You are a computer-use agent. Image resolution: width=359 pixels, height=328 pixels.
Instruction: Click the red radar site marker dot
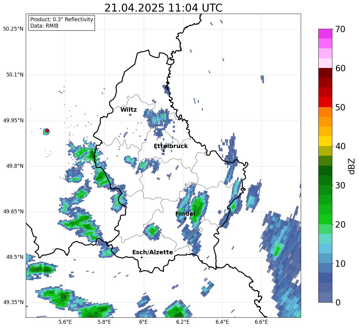click(47, 131)
